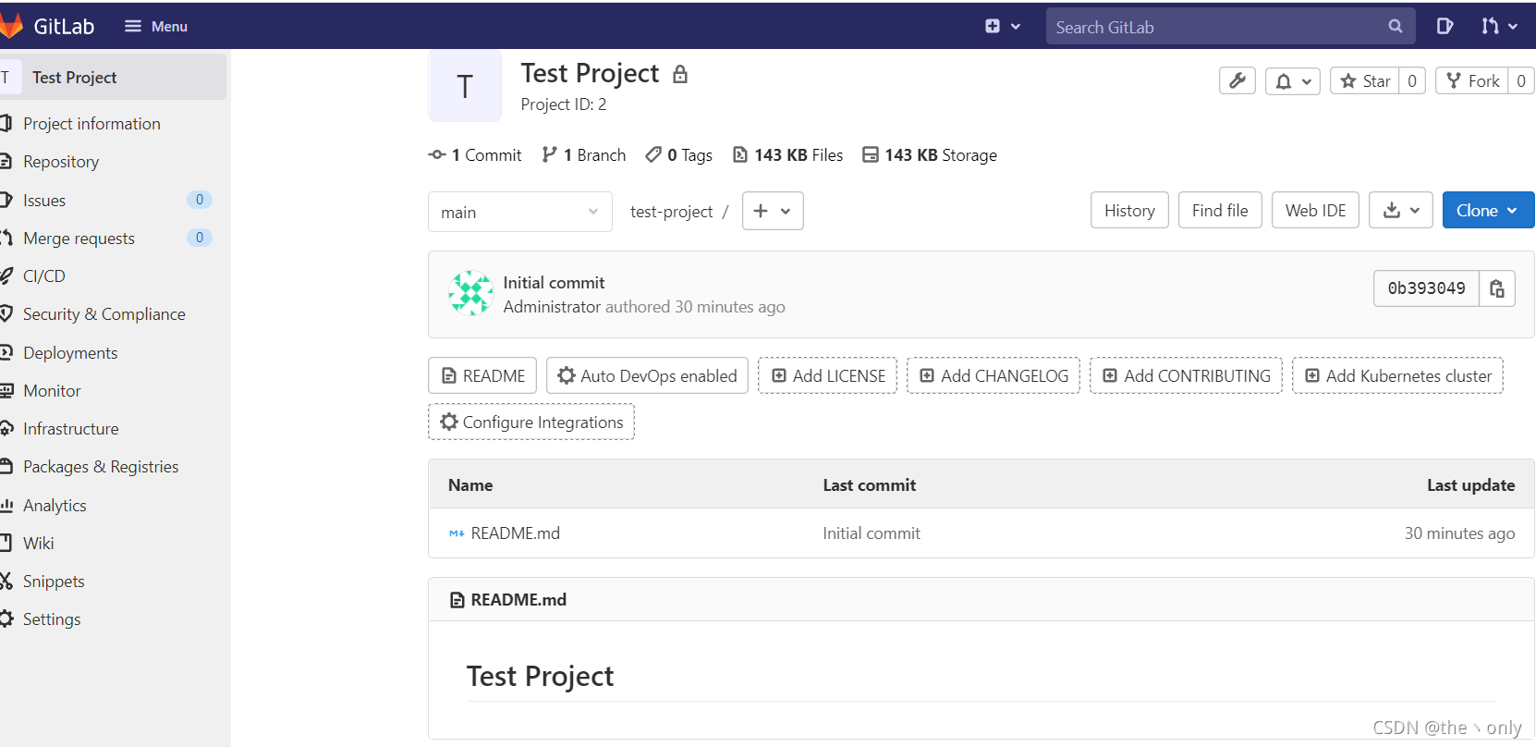
Task: Click Auto DevOps enabled button
Action: tap(647, 375)
